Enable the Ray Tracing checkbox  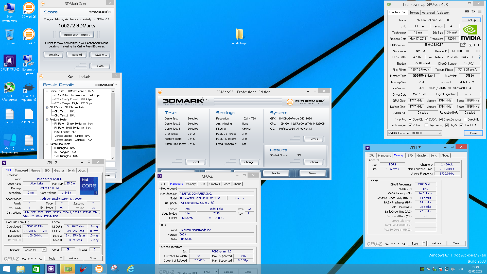coord(426,125)
